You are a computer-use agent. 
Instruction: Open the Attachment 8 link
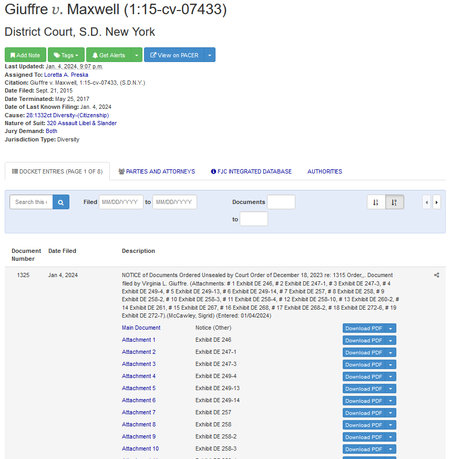[139, 424]
